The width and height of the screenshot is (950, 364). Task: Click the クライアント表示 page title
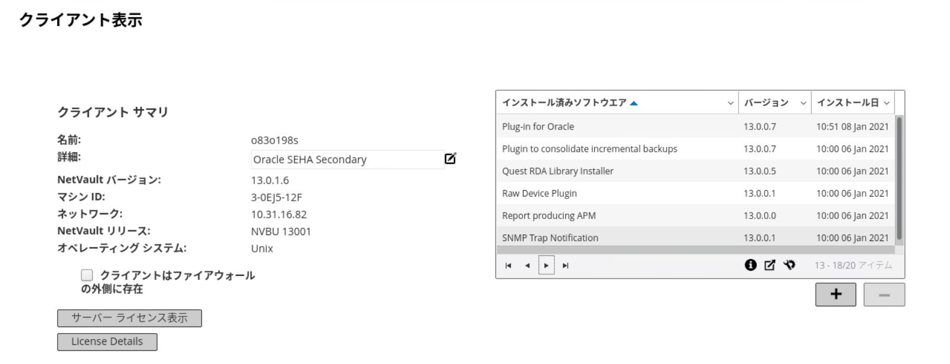pyautogui.click(x=81, y=20)
